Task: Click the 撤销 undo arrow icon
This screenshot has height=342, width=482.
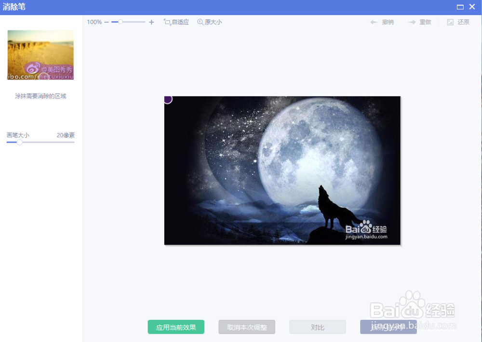Action: [374, 22]
